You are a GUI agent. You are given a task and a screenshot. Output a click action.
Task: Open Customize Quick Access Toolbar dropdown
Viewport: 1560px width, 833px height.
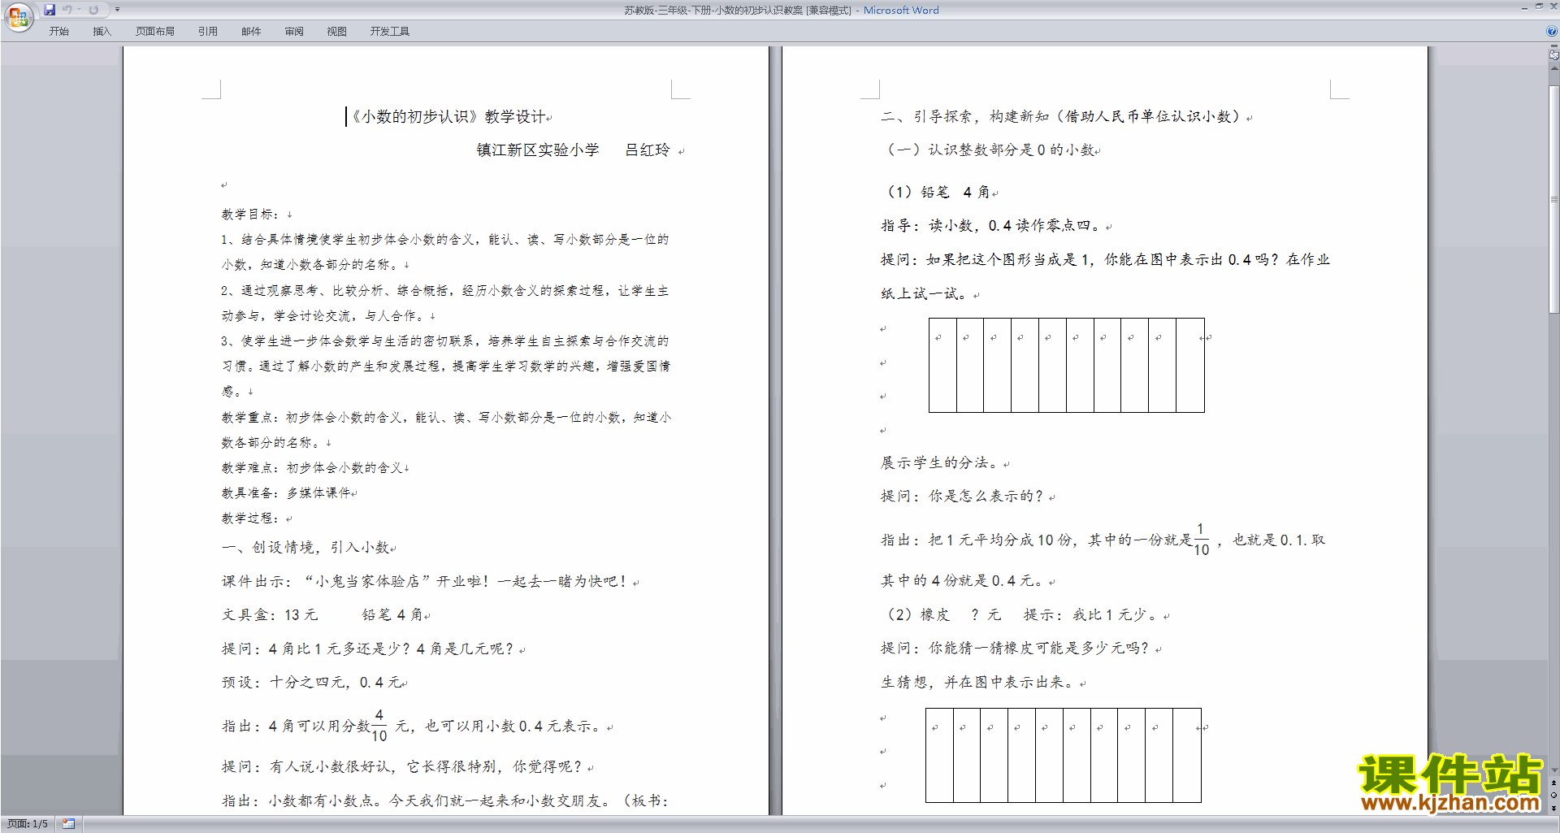point(117,10)
